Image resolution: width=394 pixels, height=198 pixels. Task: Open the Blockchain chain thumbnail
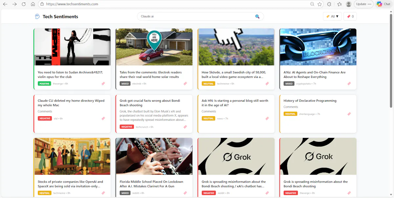pos(318,47)
